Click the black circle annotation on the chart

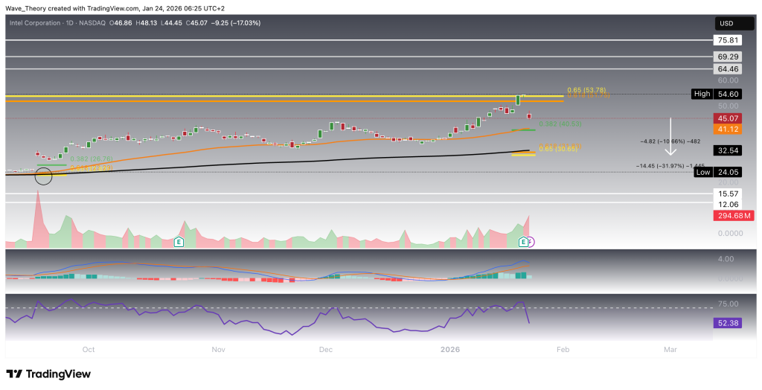point(43,176)
